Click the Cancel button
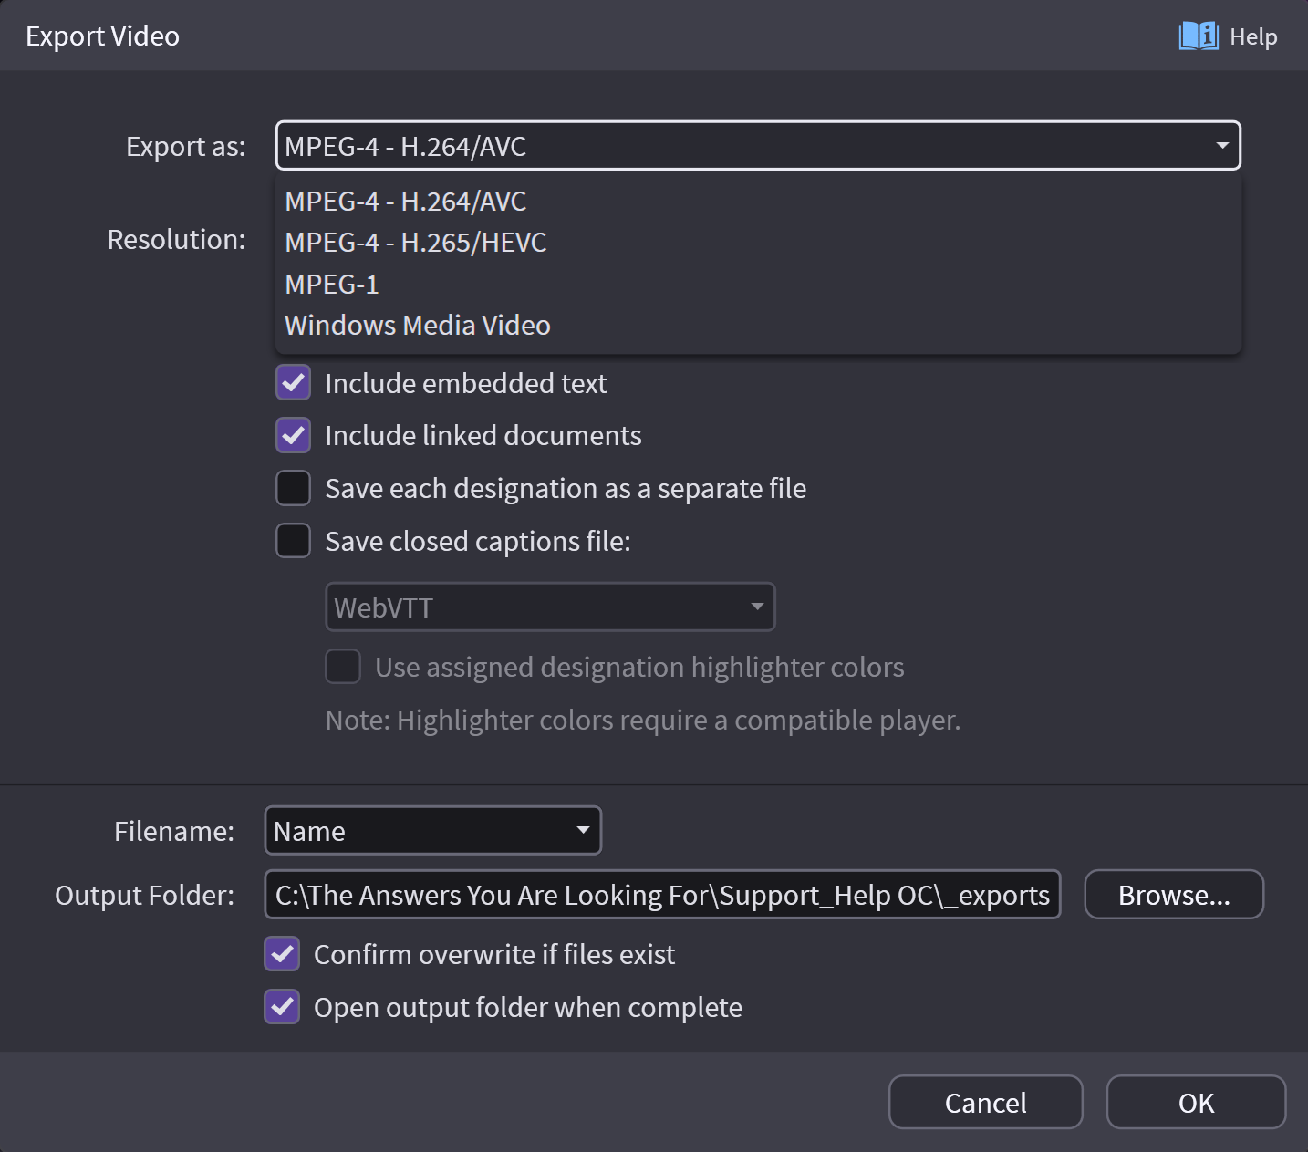1308x1152 pixels. (x=985, y=1103)
